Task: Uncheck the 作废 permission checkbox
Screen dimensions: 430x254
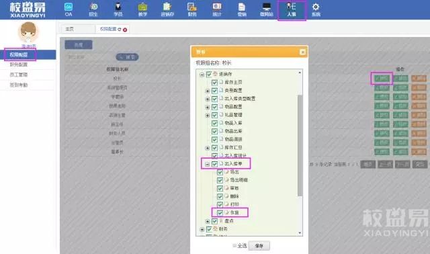Action: click(220, 213)
